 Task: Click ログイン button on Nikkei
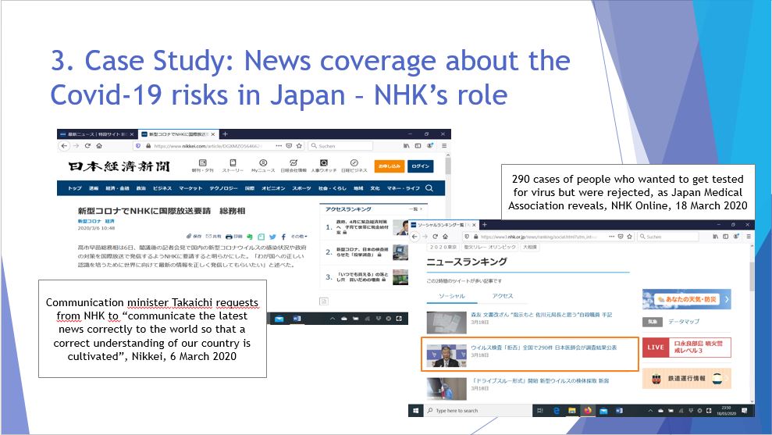click(x=421, y=166)
